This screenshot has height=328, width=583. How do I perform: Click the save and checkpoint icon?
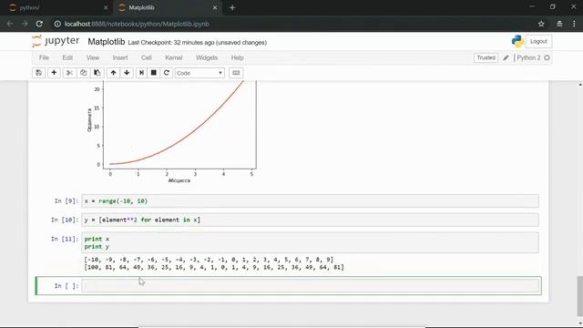(x=38, y=73)
